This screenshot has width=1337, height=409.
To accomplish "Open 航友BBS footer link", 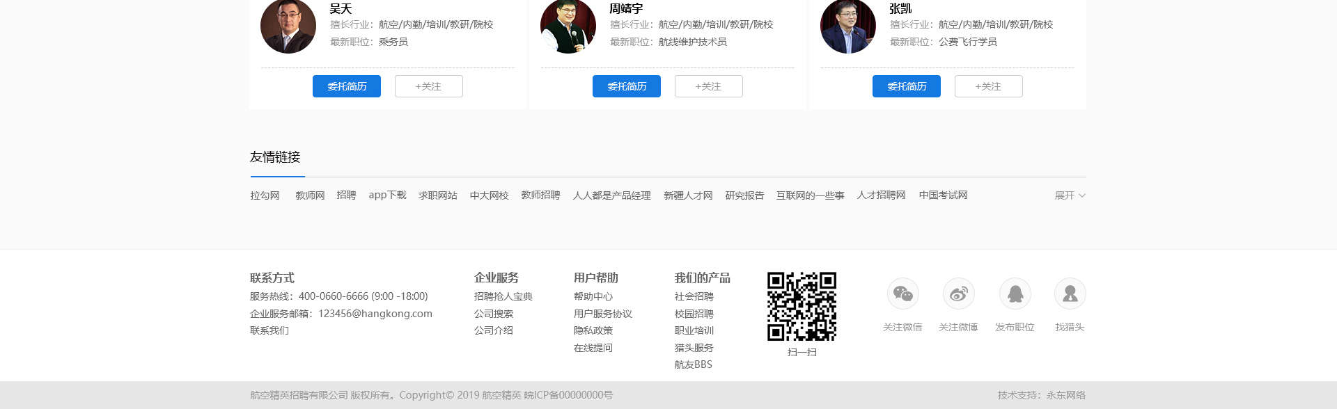I will pyautogui.click(x=694, y=364).
